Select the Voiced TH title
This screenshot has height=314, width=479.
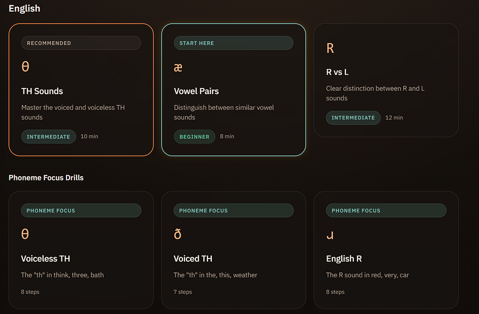point(193,259)
